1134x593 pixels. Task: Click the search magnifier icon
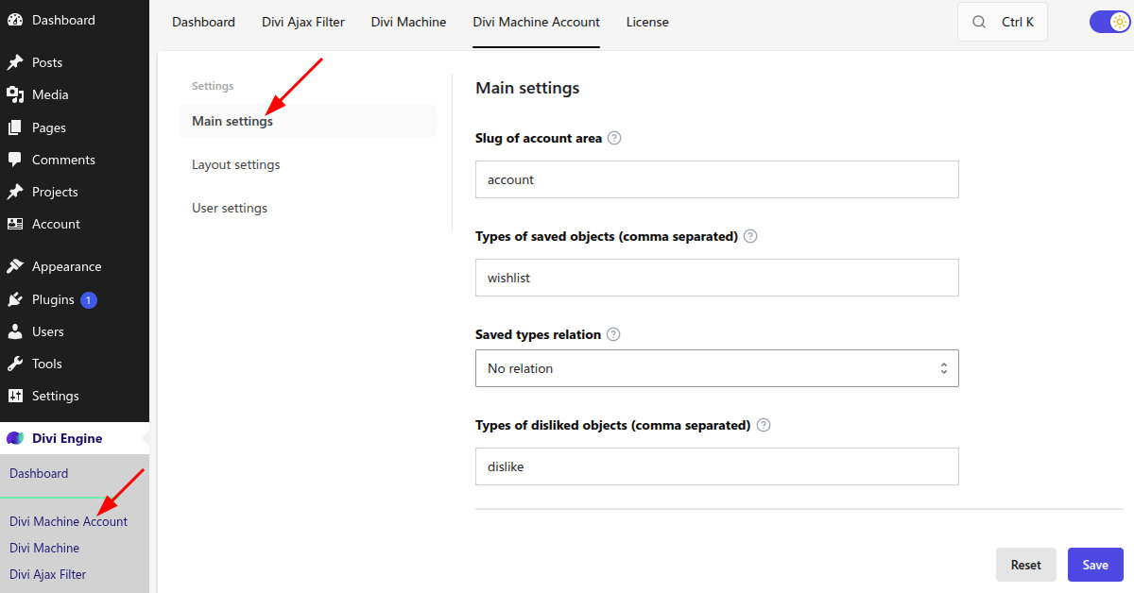(979, 22)
